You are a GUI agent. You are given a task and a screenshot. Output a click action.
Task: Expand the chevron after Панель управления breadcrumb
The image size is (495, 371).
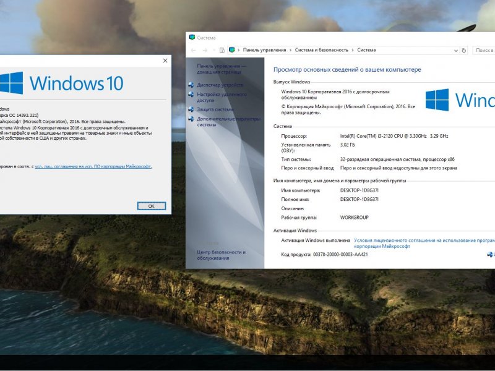[x=290, y=50]
